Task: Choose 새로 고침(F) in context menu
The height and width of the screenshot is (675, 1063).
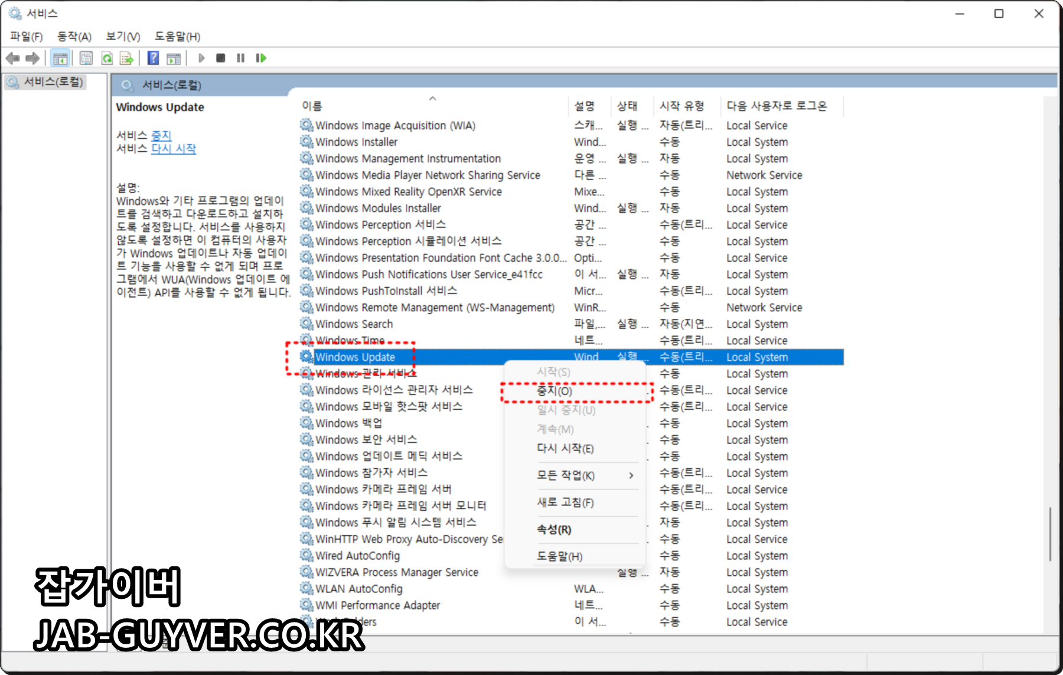Action: (x=576, y=503)
